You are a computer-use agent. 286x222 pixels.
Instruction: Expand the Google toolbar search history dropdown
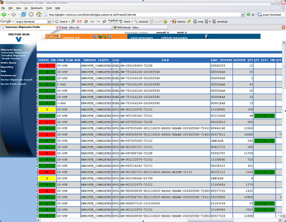(x=49, y=22)
